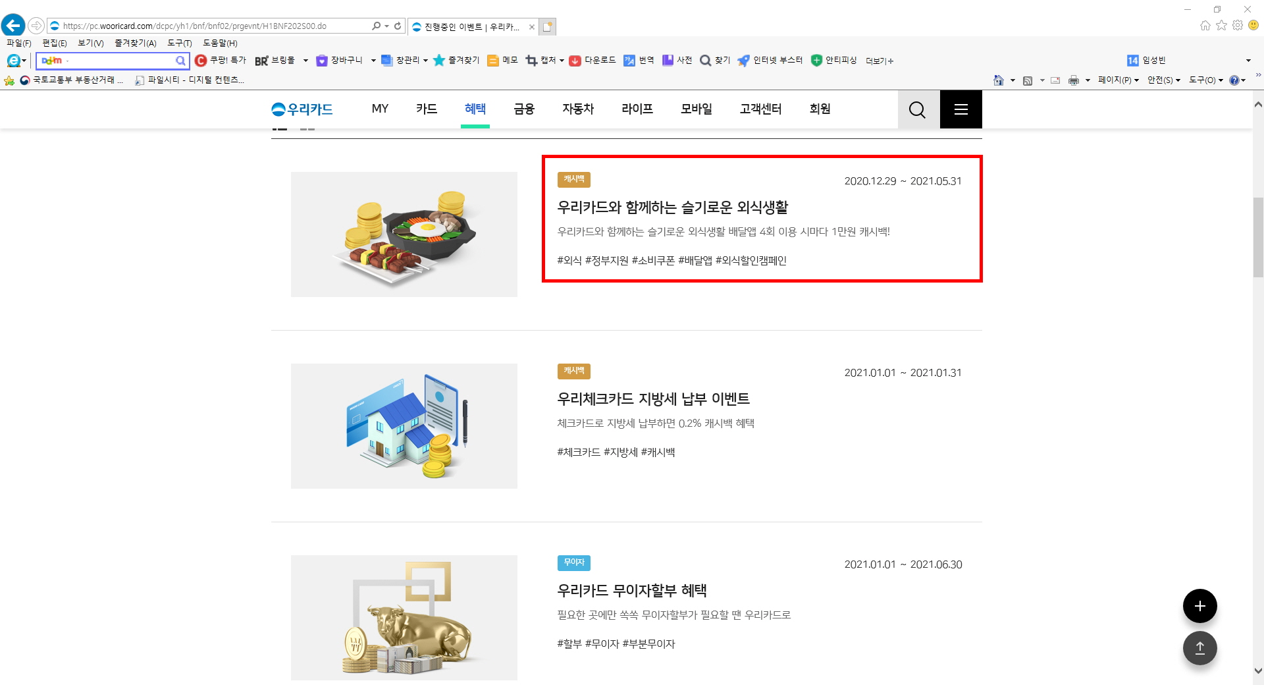Open the 사전 dictionary toolbar button
The image size is (1264, 685).
(677, 60)
